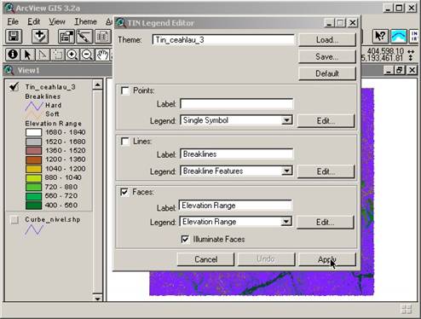The height and width of the screenshot is (319, 421).
Task: Open the Lines Legend dropdown
Action: tap(287, 171)
